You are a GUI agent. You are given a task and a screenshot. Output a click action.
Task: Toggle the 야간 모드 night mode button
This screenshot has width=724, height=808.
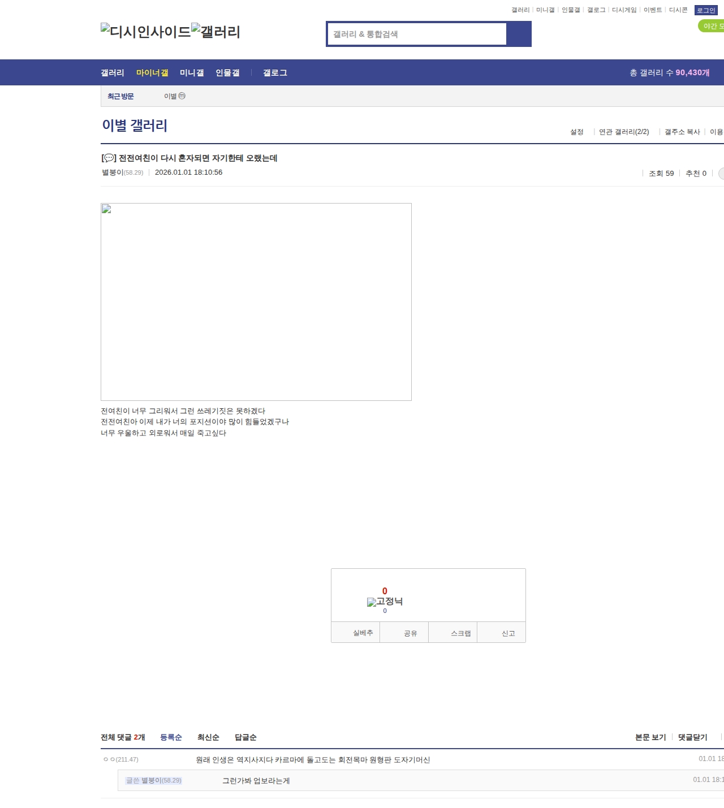point(712,26)
